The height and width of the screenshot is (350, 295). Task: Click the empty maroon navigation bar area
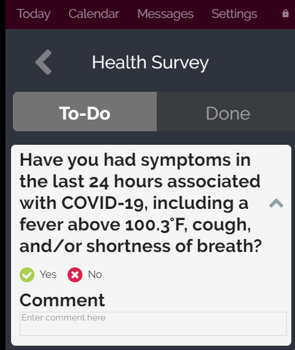(x=269, y=14)
